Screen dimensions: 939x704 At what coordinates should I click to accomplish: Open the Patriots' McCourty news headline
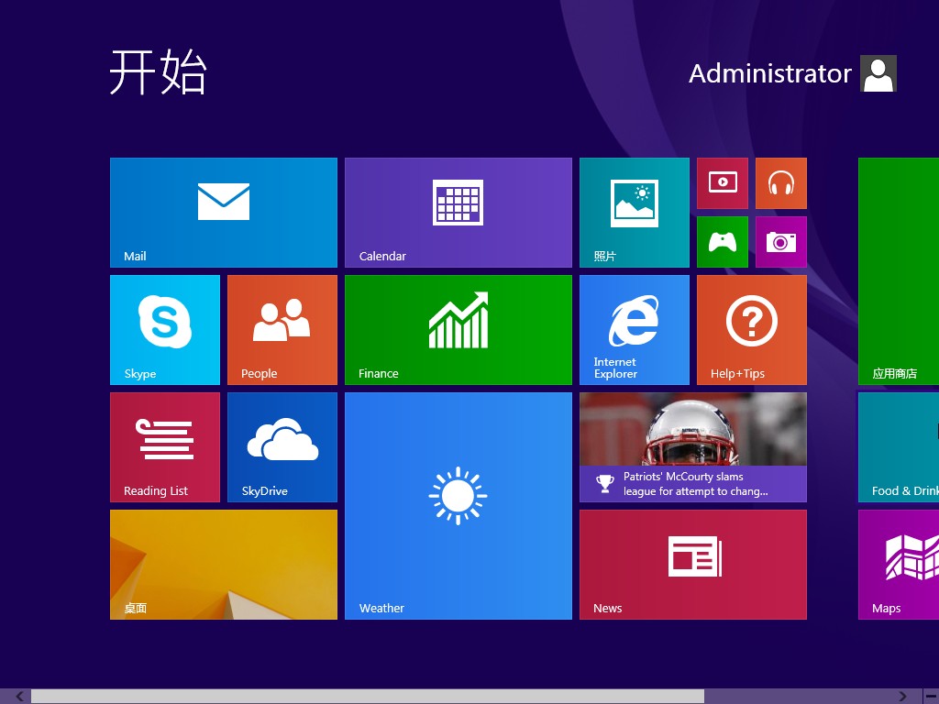(x=692, y=446)
